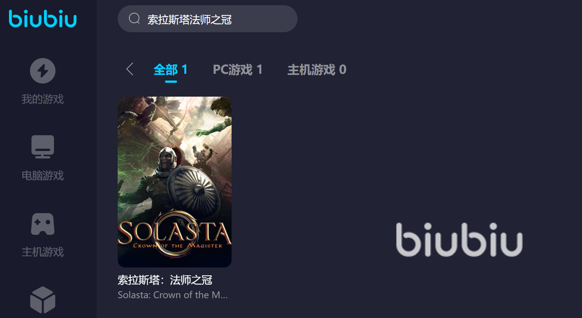This screenshot has height=318, width=582.
Task: Select the 电脑游戏 sidebar label
Action: tap(43, 176)
